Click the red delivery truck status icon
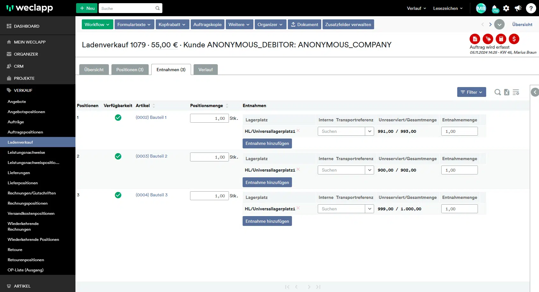 click(488, 39)
